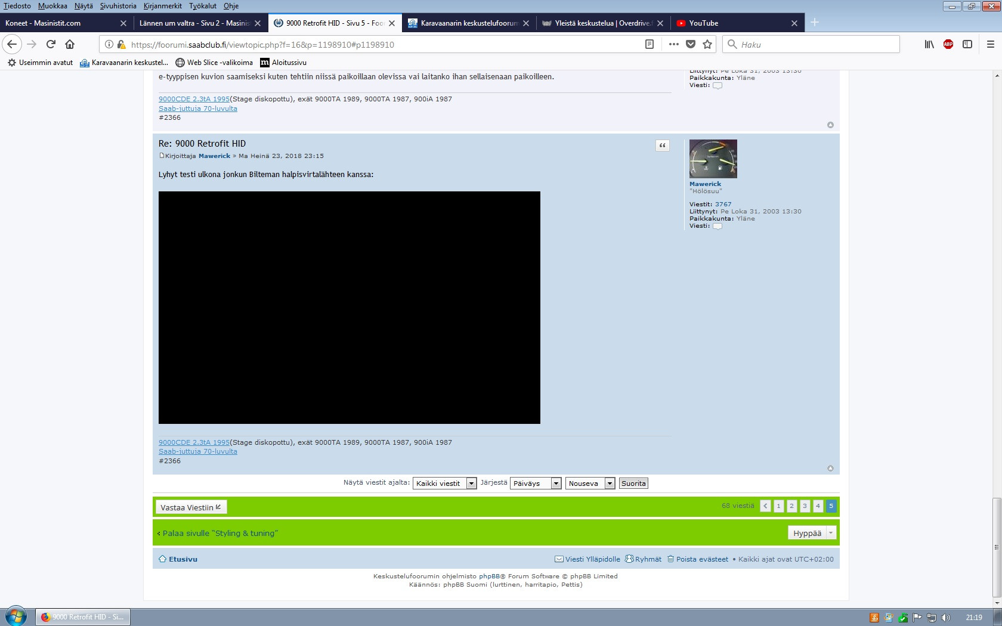Open the Adblock Plus extension icon
This screenshot has height=626, width=1002.
[948, 44]
